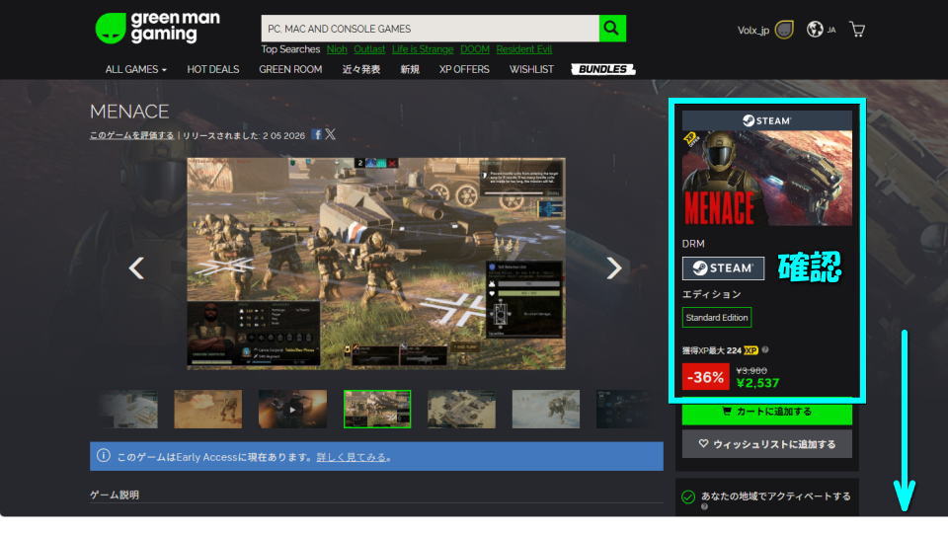Select the Steam DRM option
The height and width of the screenshot is (533, 948).
pos(723,268)
